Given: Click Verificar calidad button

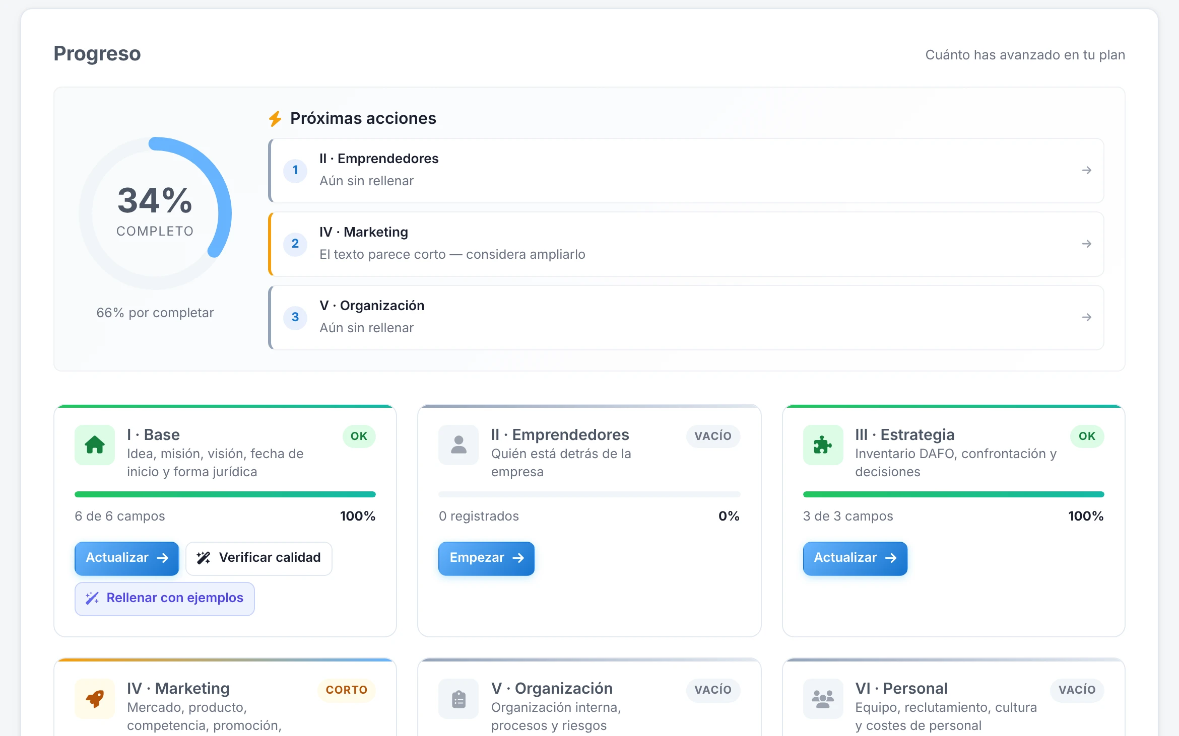Looking at the screenshot, I should click(x=259, y=558).
